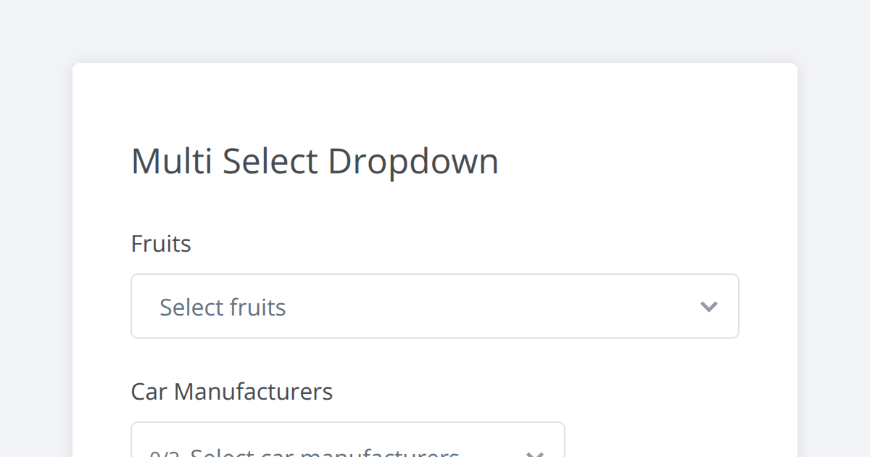870x457 pixels.
Task: Click the word 'Multi' in the heading
Action: pos(171,161)
